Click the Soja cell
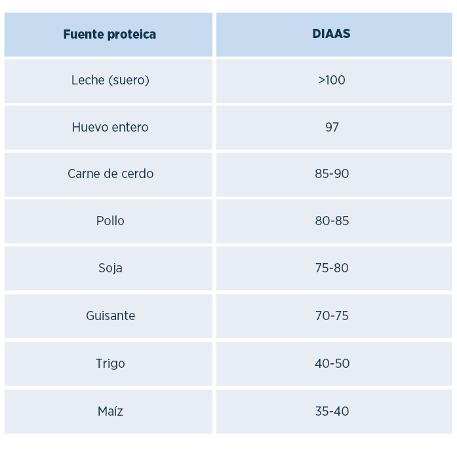Viewport: 457px width, 451px height. (110, 268)
